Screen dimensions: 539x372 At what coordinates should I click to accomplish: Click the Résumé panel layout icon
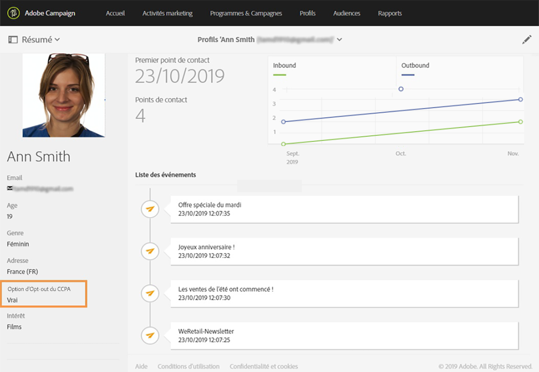(13, 39)
